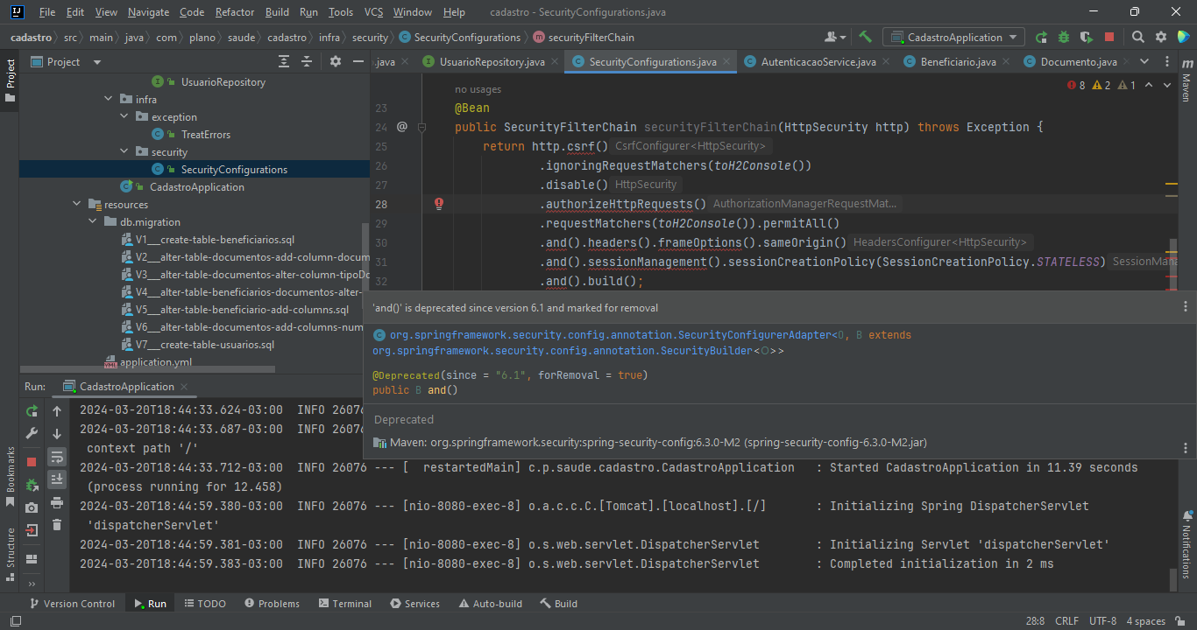Run with Coverage from the top toolbar

click(1087, 37)
